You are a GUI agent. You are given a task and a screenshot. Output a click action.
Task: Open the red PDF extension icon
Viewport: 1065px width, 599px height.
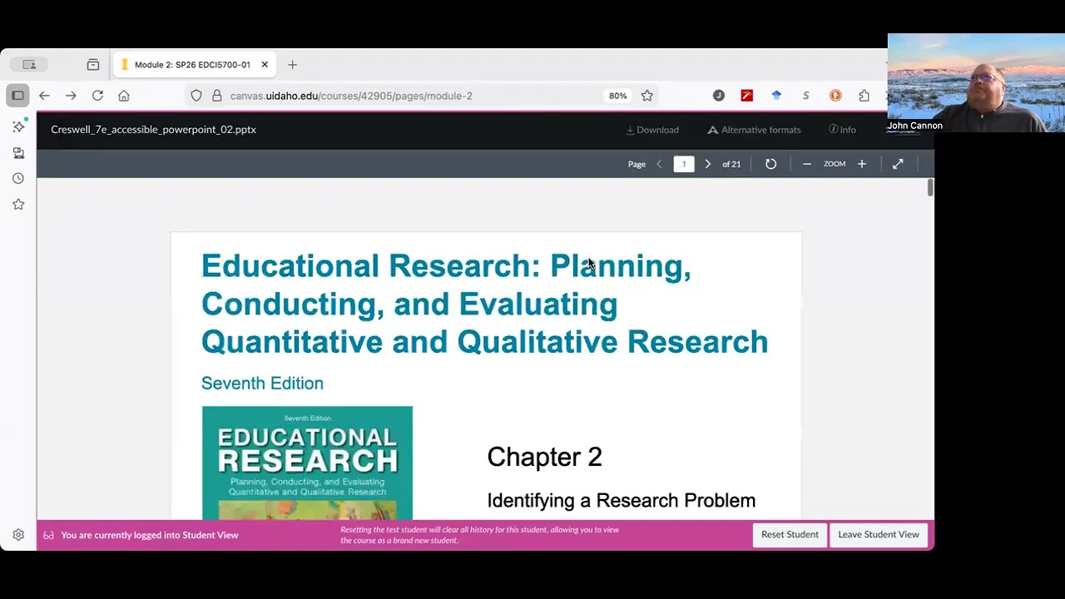click(747, 96)
